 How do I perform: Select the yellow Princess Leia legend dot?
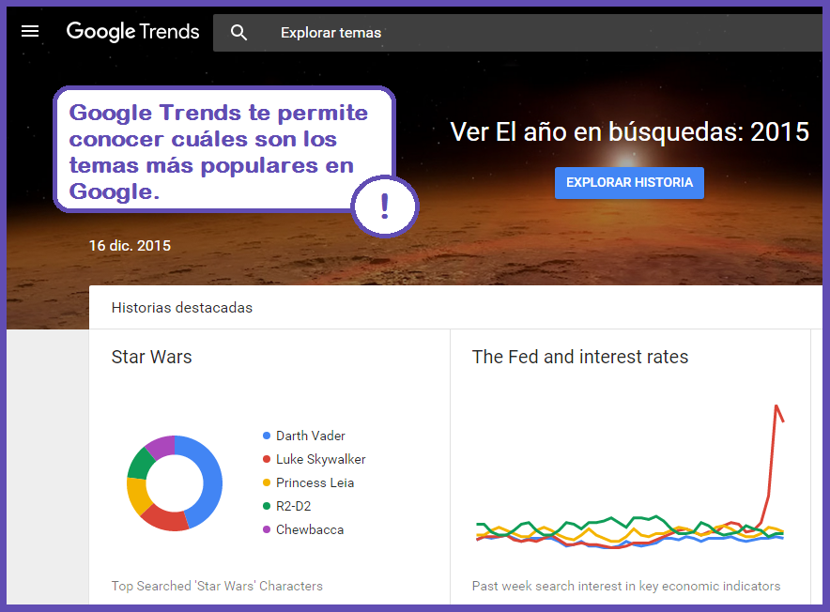click(x=267, y=482)
